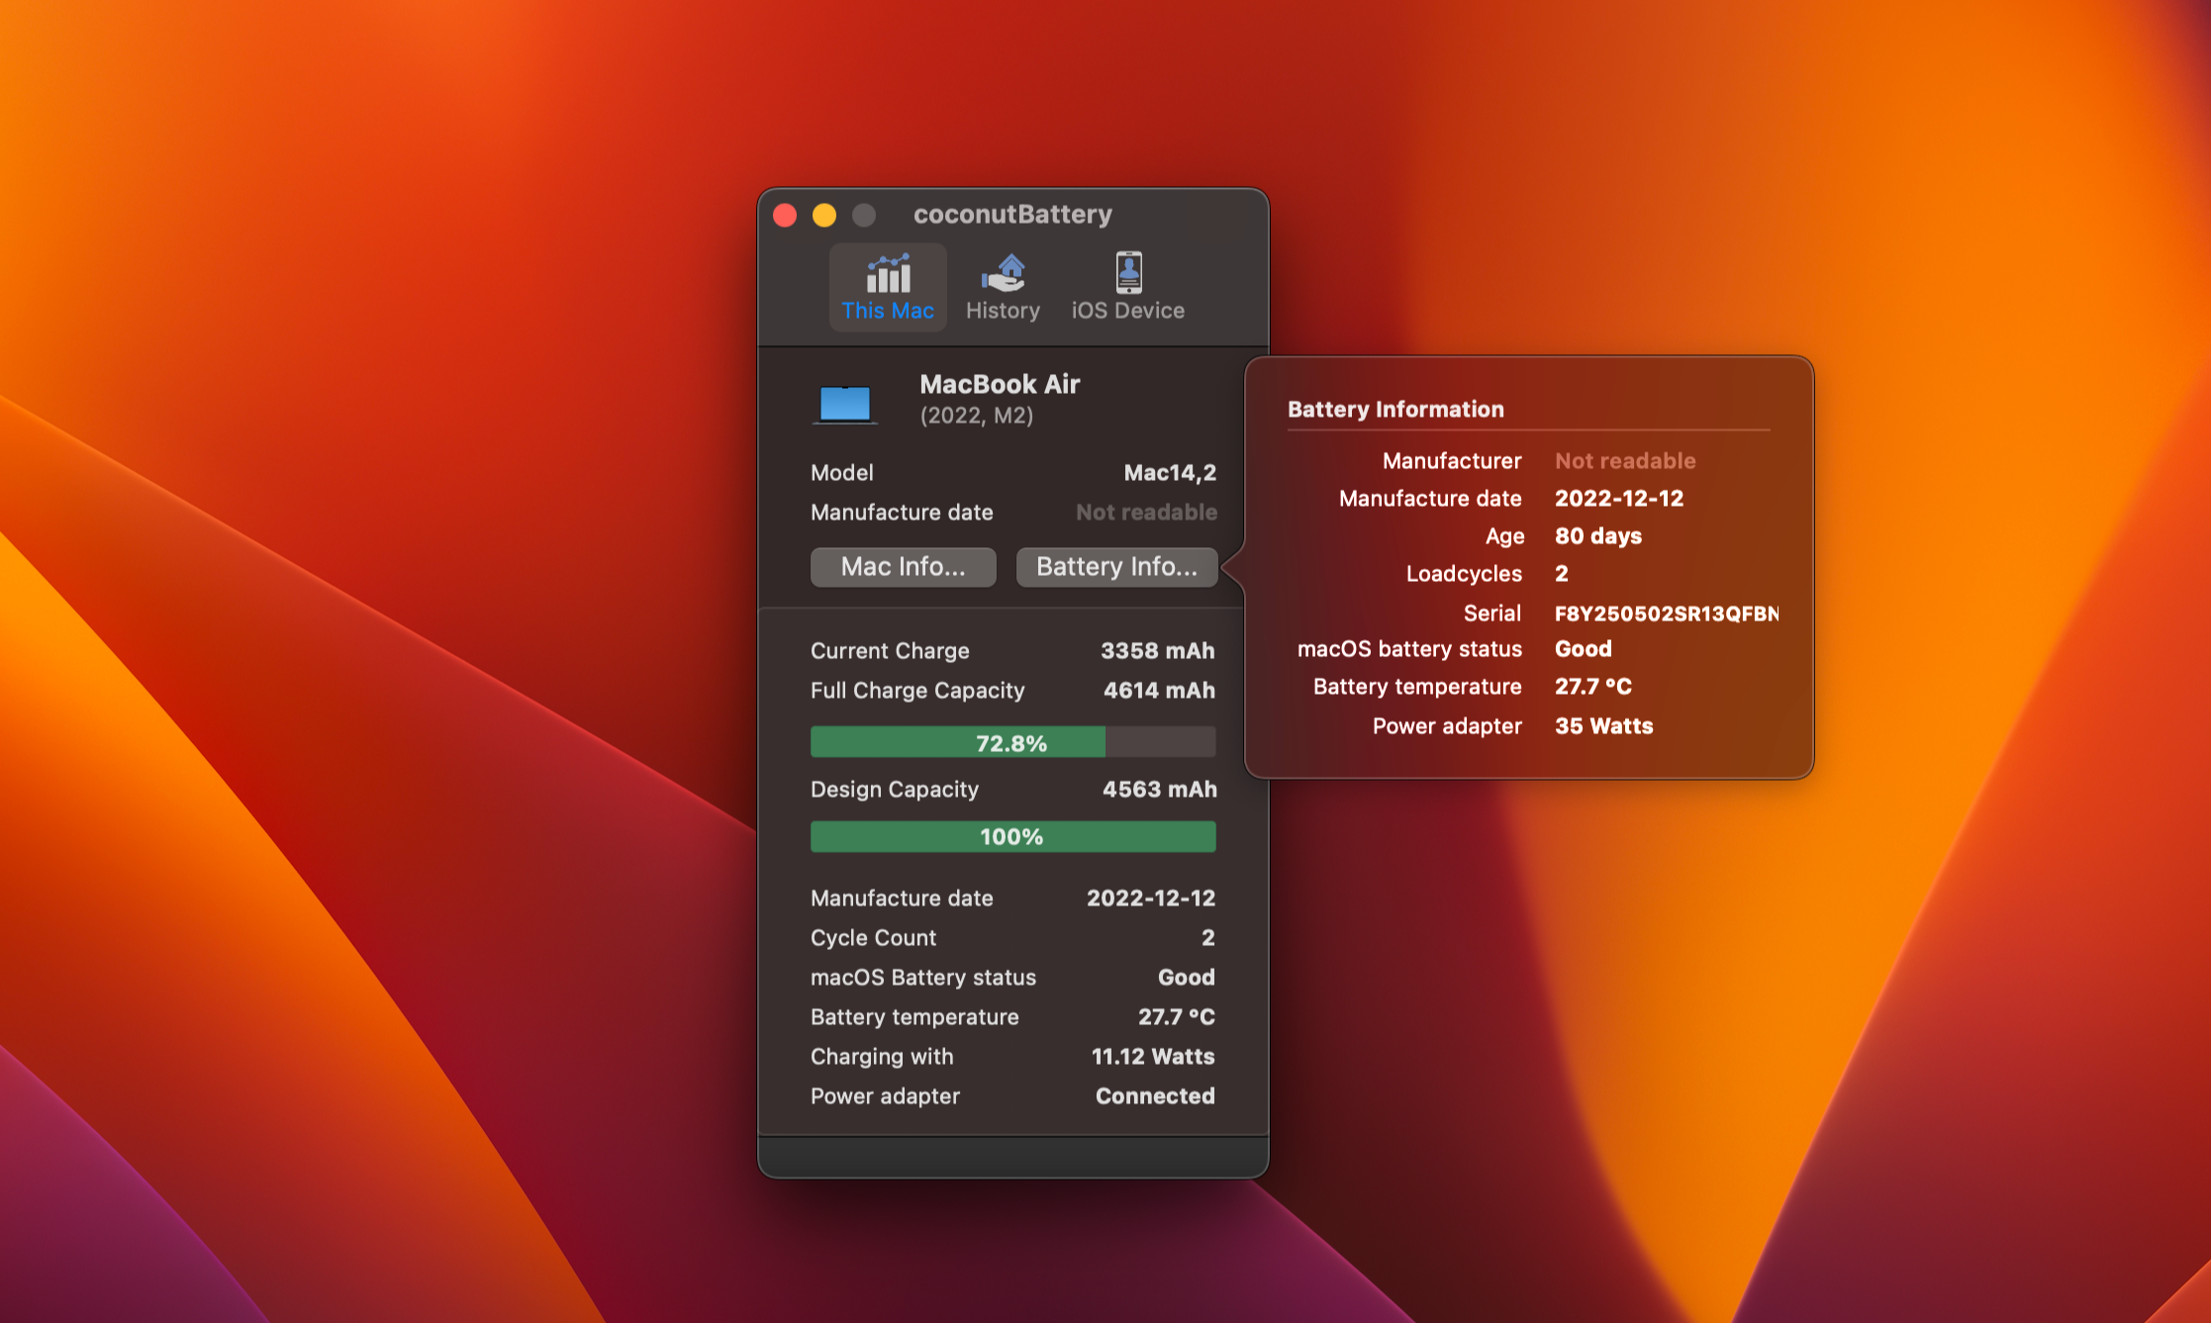This screenshot has height=1323, width=2211.
Task: Click the Cycle Count value 2
Action: pyautogui.click(x=1207, y=938)
